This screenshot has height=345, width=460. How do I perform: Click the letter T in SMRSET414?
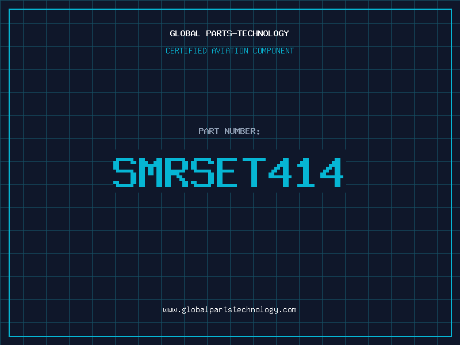pos(254,172)
